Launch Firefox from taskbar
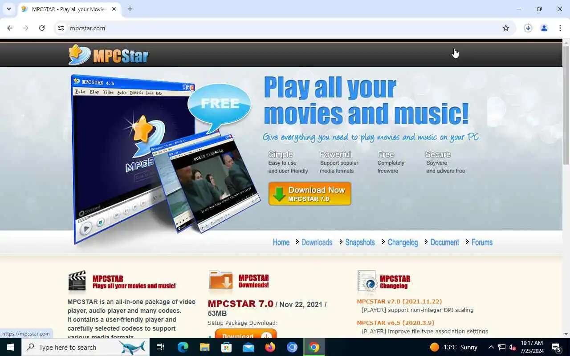The height and width of the screenshot is (356, 570). coord(270,347)
